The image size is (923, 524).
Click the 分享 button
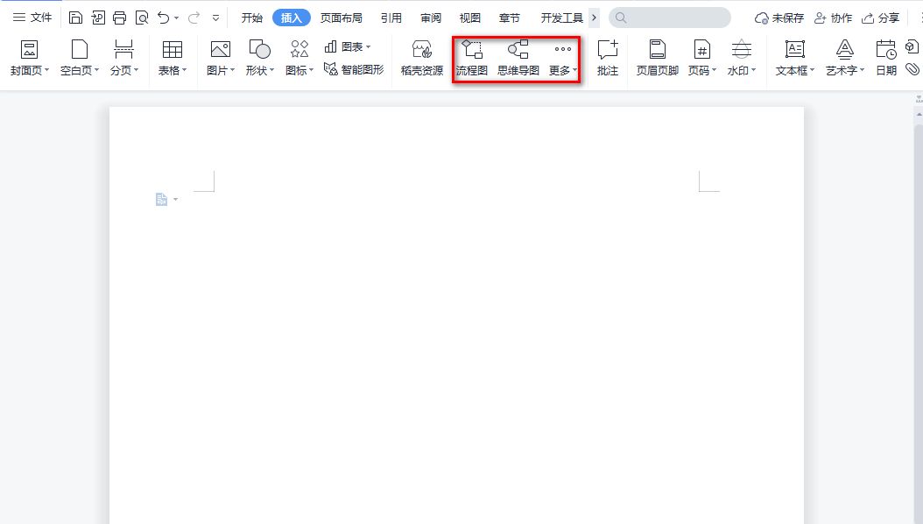click(880, 18)
